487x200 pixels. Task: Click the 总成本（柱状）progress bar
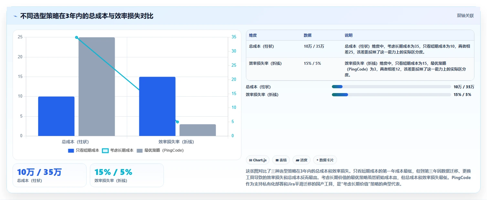tap(391, 87)
